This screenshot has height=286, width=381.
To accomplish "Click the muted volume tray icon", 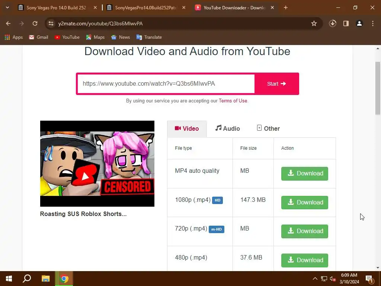I will tap(333, 279).
